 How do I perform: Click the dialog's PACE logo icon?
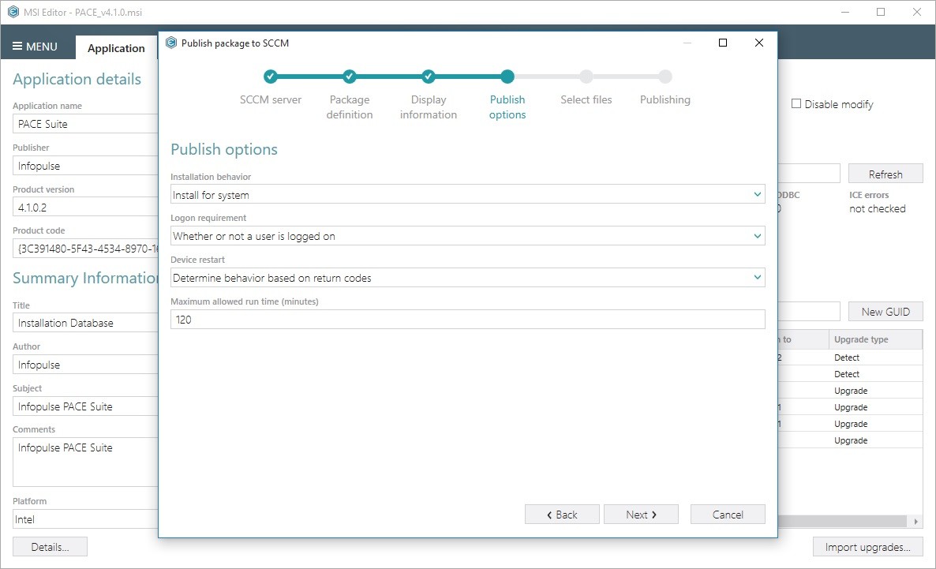[171, 43]
